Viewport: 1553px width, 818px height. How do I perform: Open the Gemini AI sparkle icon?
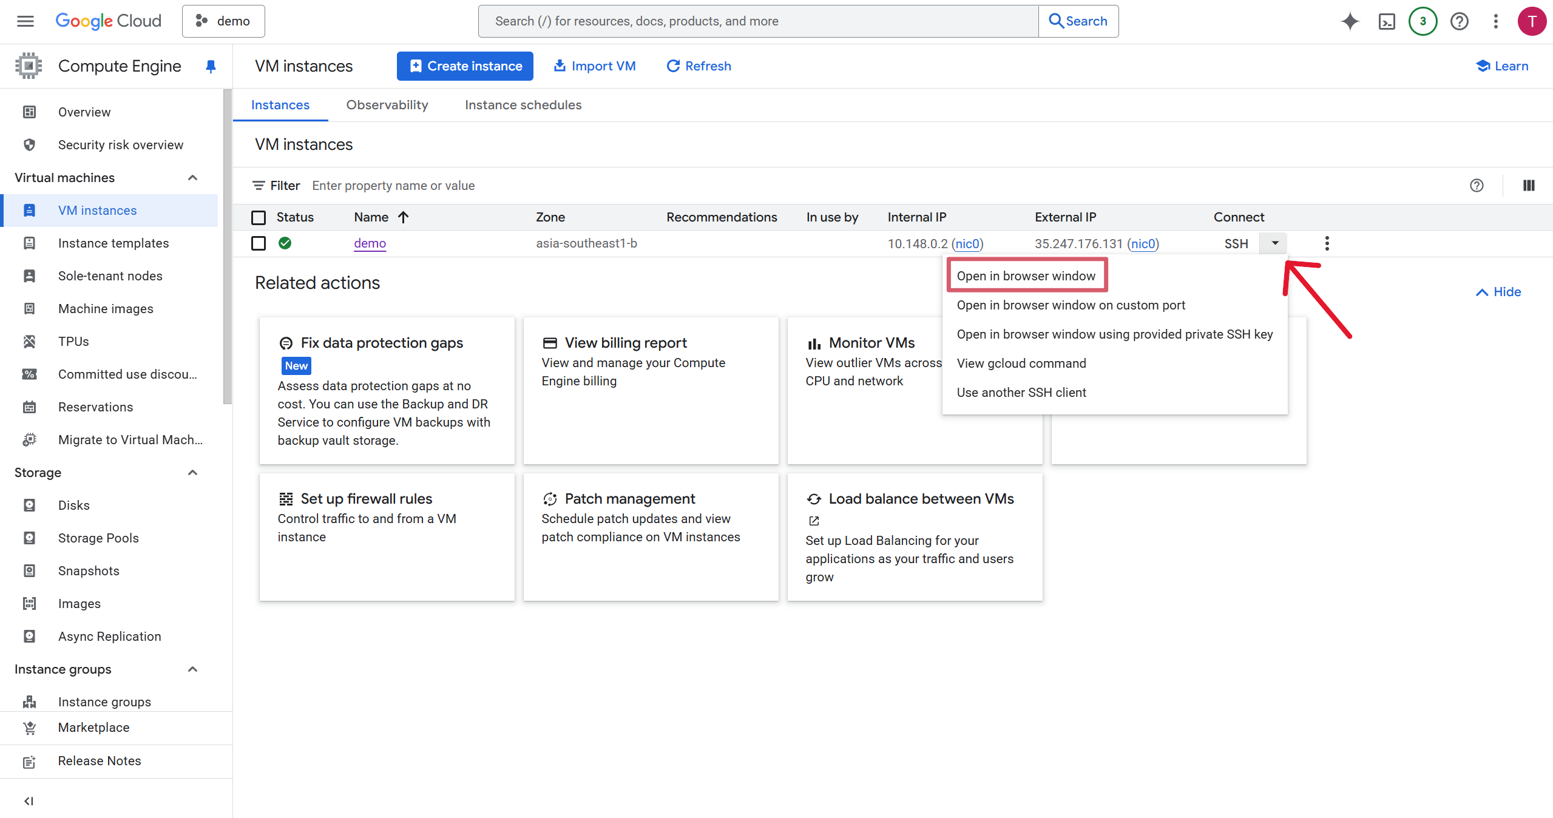[1350, 21]
